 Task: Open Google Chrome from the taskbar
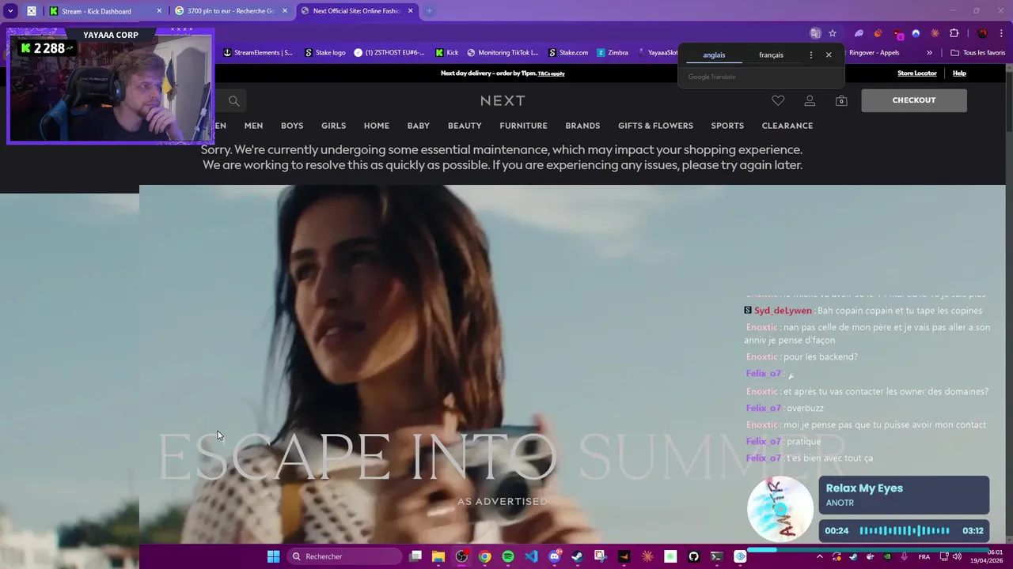[x=484, y=556]
